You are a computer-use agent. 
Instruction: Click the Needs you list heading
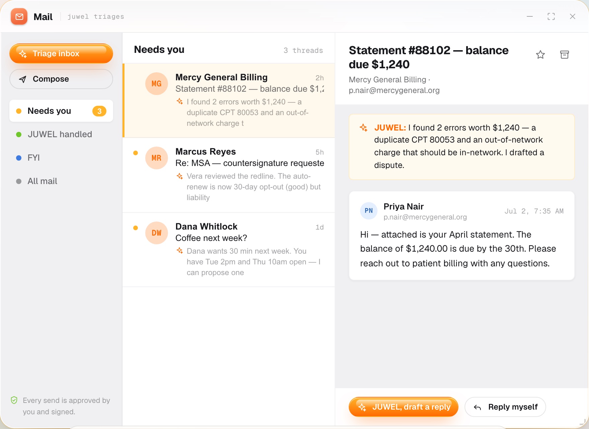coord(159,50)
